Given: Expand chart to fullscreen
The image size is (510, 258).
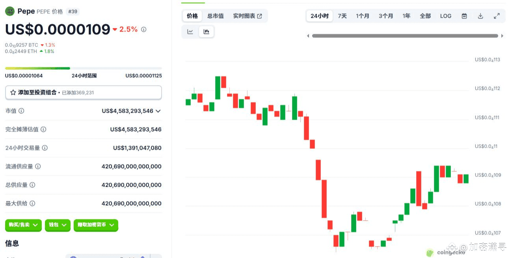Looking at the screenshot, I should 497,16.
